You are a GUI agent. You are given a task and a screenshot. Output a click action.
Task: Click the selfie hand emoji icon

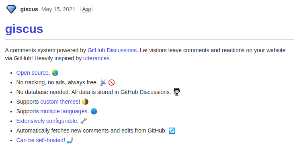tap(70, 140)
